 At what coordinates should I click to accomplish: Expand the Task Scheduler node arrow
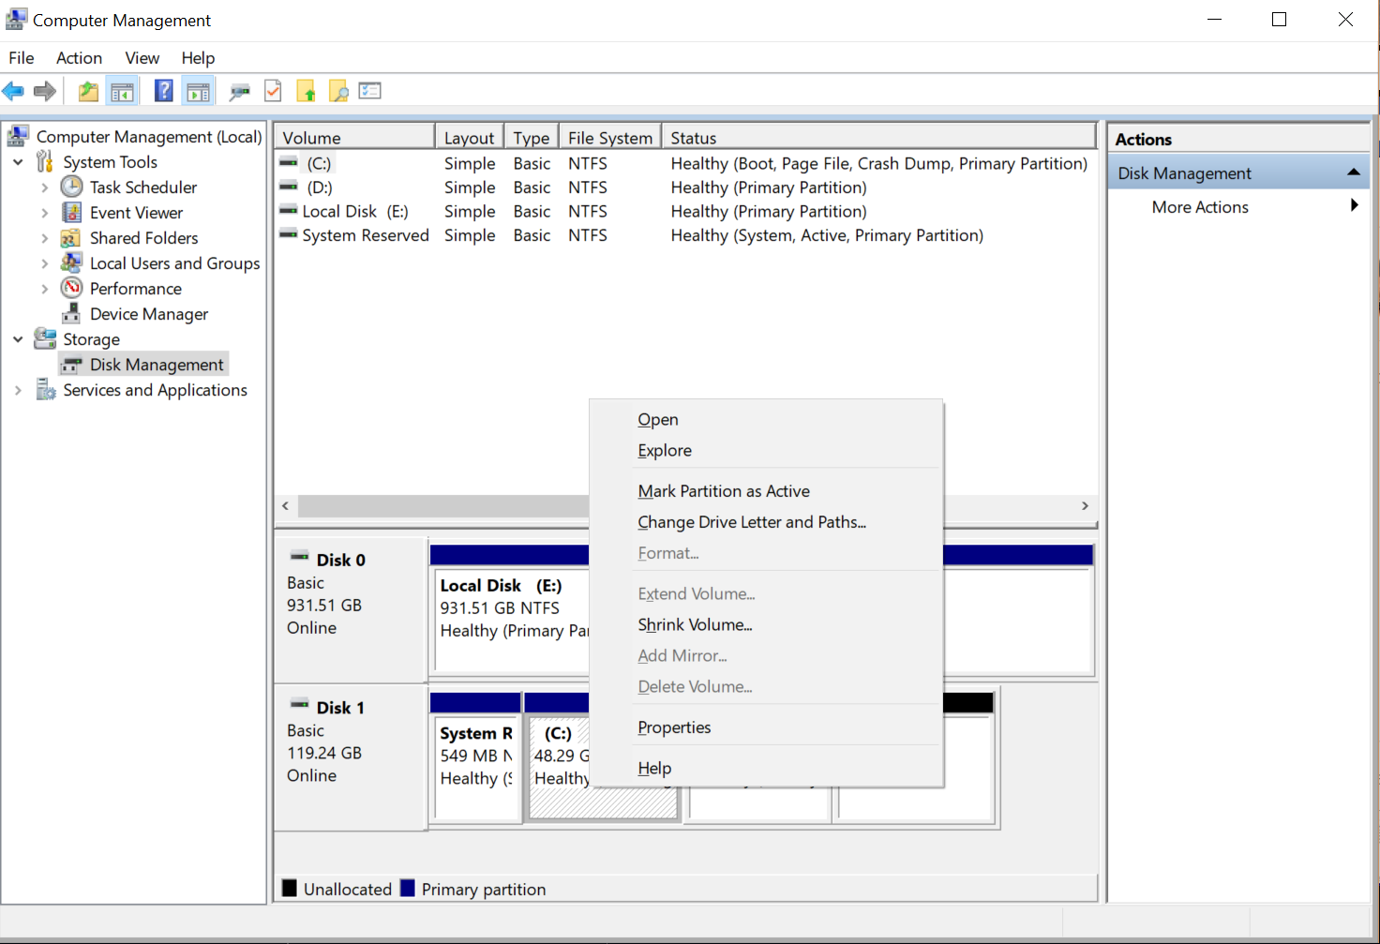coord(44,187)
